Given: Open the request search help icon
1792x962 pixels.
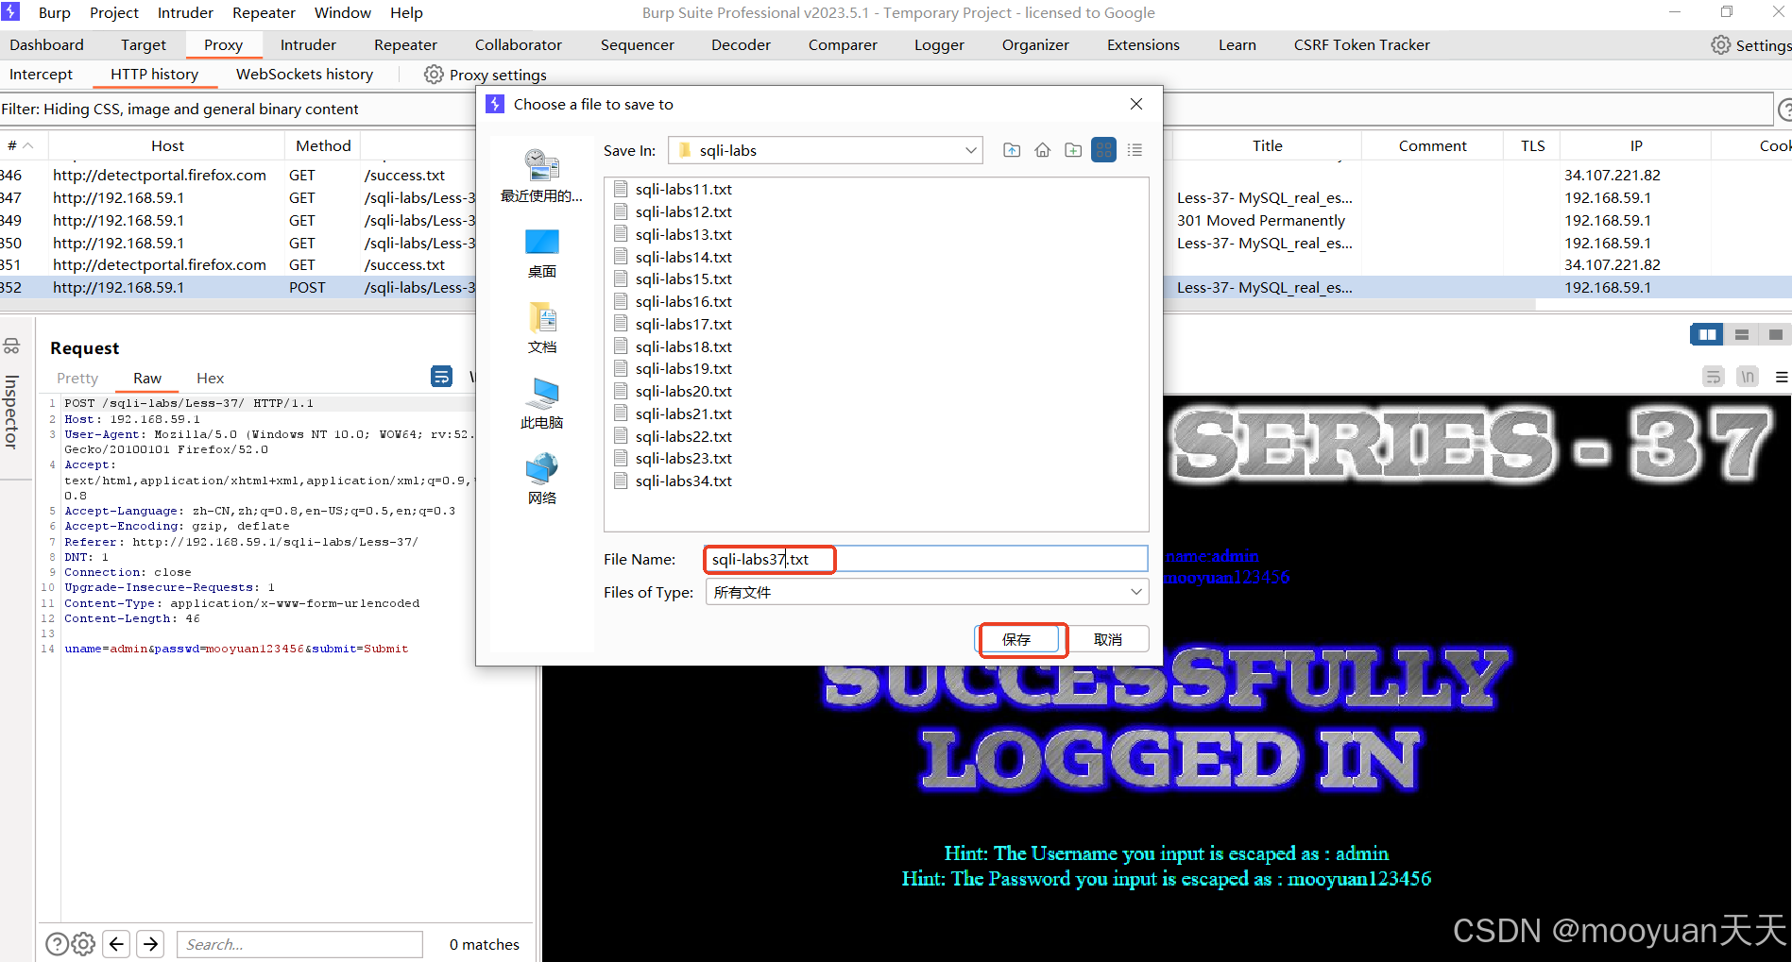Looking at the screenshot, I should pos(57,944).
